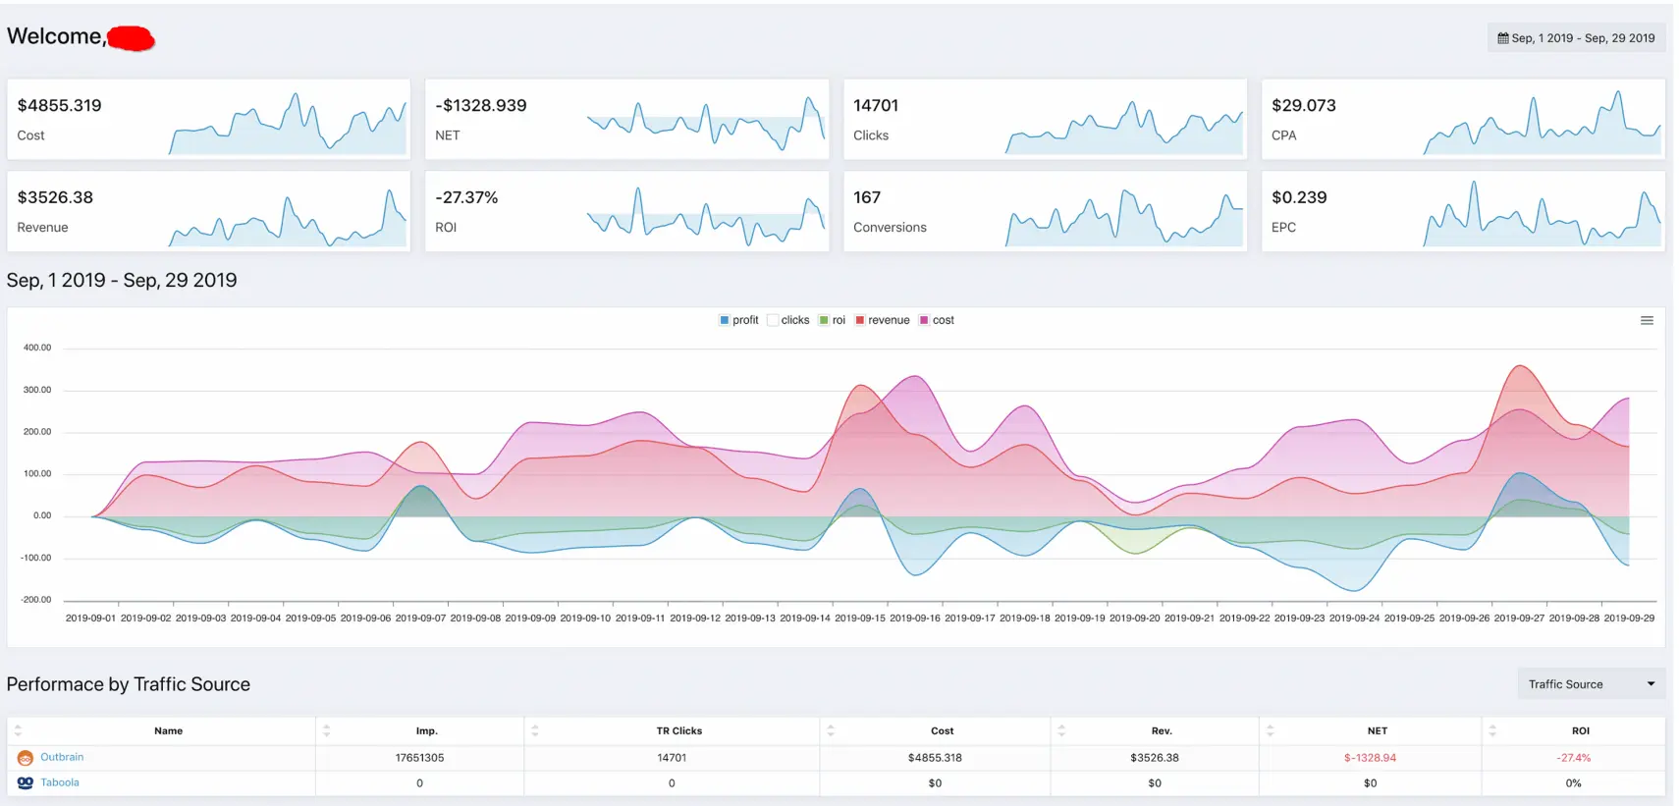Screen dimensions: 1679x806
Task: Open the Traffic Source dropdown
Action: [x=1590, y=684]
